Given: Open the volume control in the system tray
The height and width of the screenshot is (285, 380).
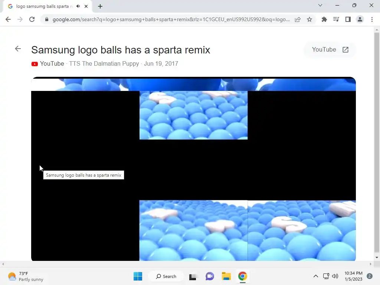Looking at the screenshot, I should coord(335,276).
